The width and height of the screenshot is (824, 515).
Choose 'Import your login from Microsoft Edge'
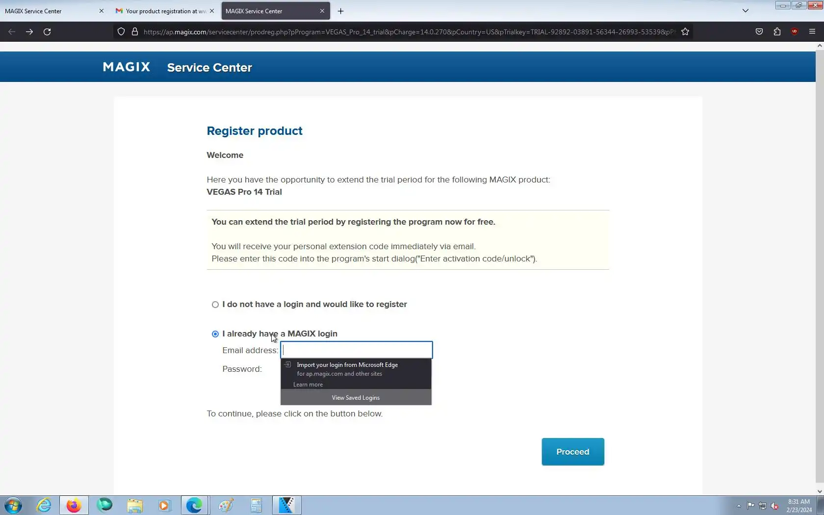356,369
